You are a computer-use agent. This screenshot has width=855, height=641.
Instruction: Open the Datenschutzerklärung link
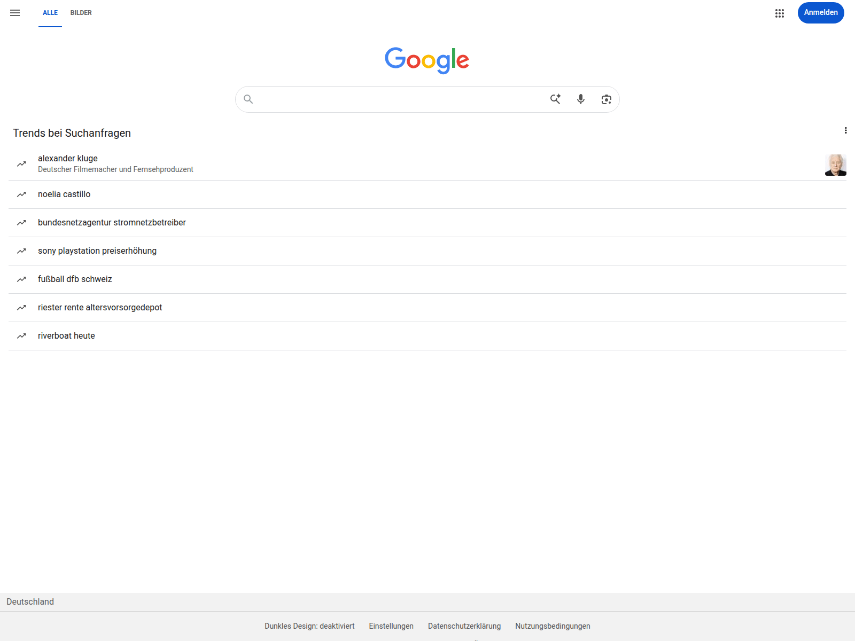pos(464,626)
